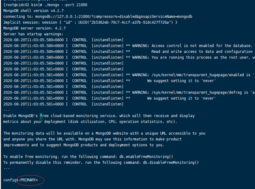
Task: Click the db.disableFreeMonitoring() command text
Action: pyautogui.click(x=171, y=162)
